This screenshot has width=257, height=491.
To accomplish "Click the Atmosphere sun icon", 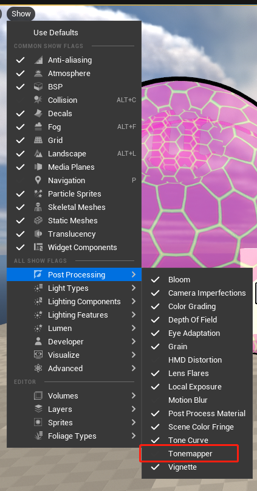I will coord(38,74).
